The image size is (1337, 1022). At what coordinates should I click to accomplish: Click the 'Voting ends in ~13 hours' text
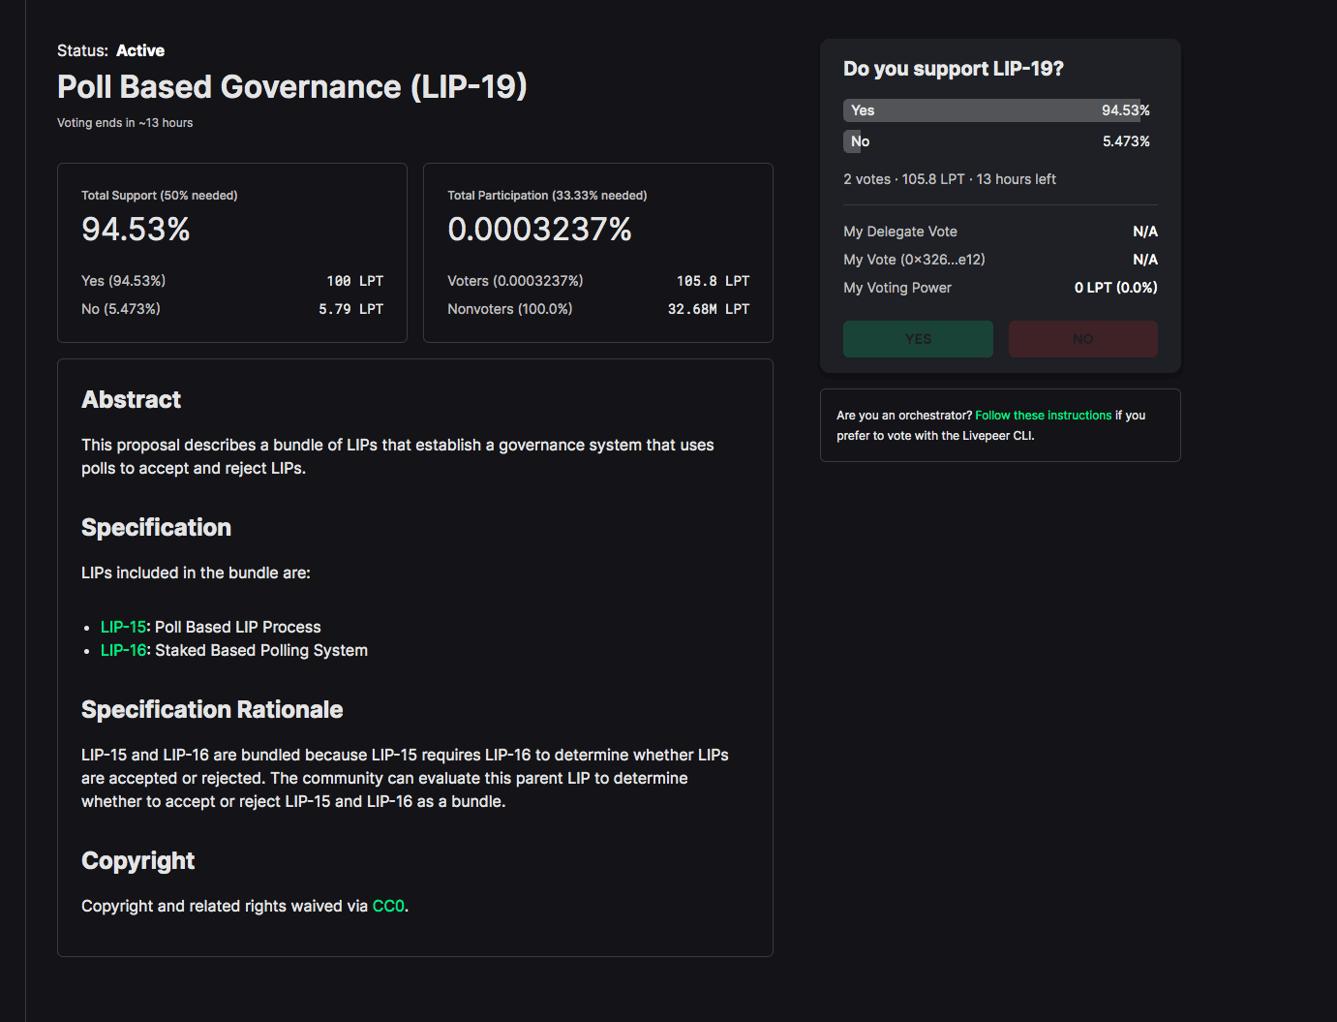(x=125, y=123)
